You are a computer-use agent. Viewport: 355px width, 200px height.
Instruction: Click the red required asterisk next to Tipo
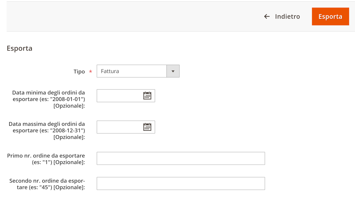pos(90,72)
